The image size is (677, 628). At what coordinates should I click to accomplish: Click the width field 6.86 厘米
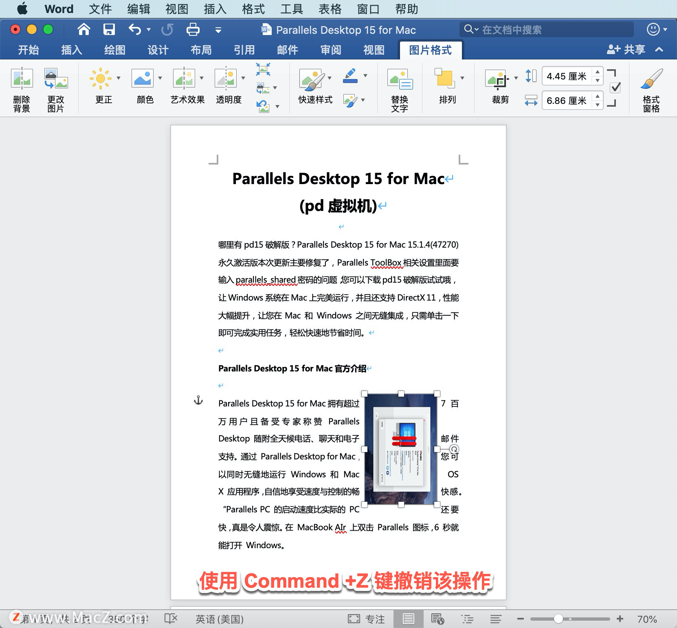567,101
